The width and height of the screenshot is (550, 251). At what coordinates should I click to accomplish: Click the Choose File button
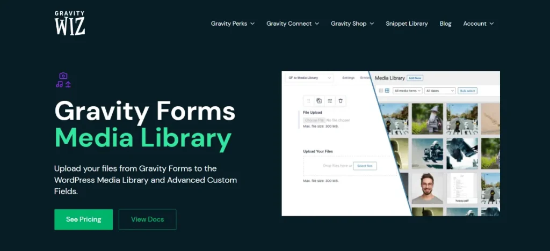(314, 121)
